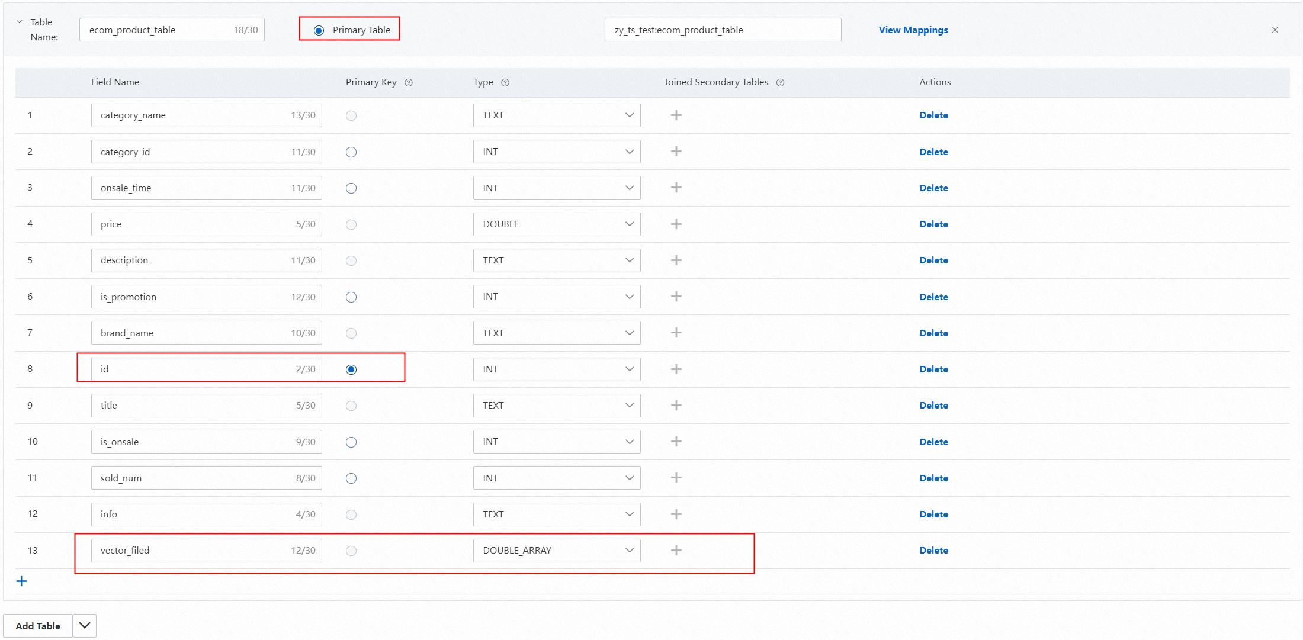
Task: Click plus icon in vector_filed row
Action: pyautogui.click(x=676, y=551)
